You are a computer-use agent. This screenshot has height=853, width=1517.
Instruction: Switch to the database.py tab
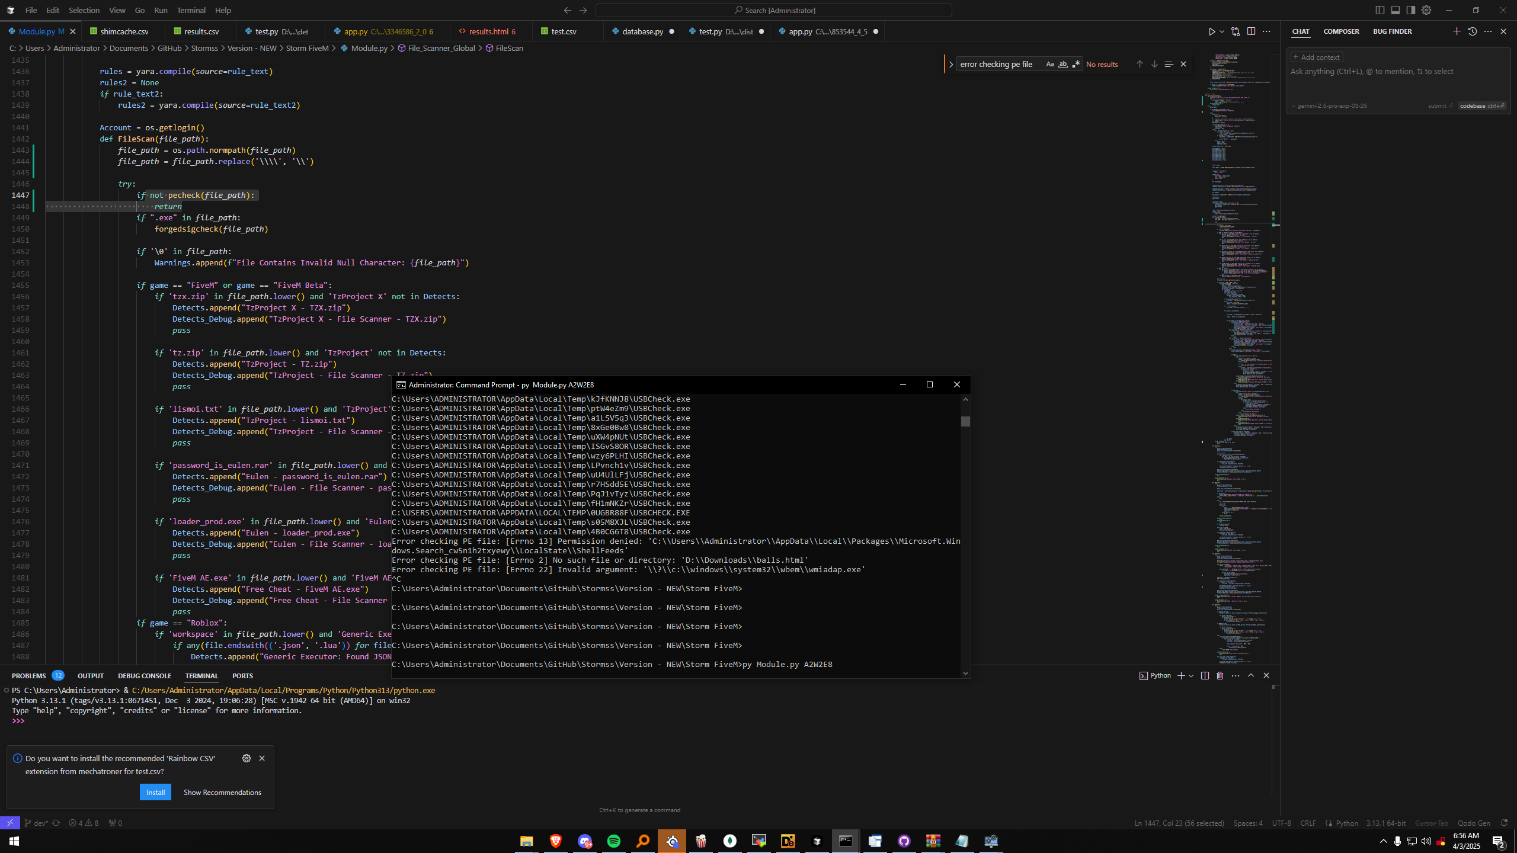point(642,31)
